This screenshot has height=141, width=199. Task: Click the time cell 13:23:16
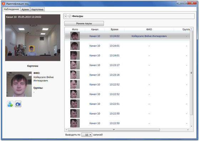114,75
